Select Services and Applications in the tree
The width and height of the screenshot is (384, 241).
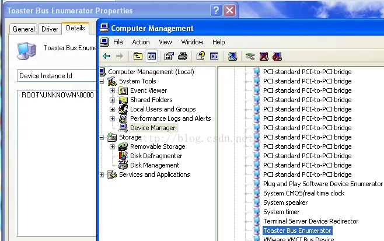pyautogui.click(x=154, y=174)
